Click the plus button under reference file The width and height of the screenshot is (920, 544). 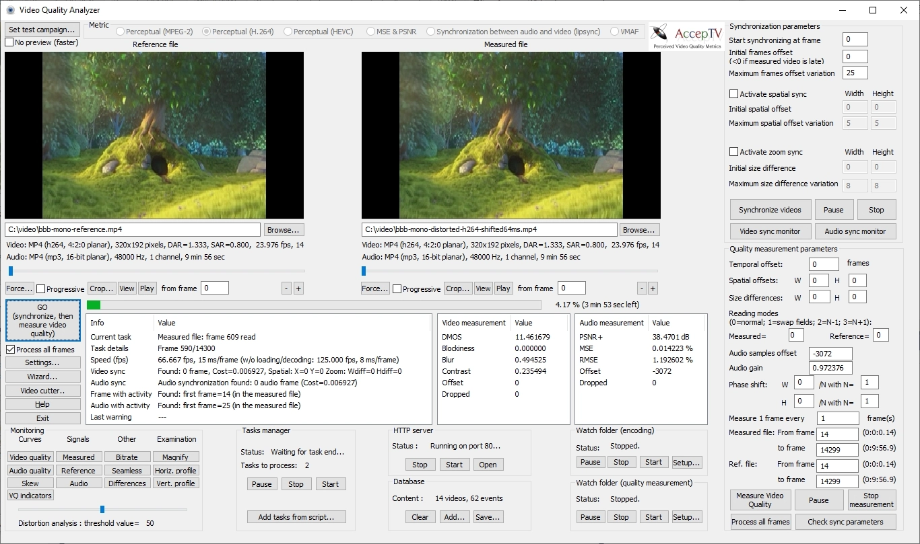298,288
